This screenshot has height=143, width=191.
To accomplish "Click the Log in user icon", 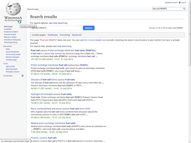I will 179,2.
